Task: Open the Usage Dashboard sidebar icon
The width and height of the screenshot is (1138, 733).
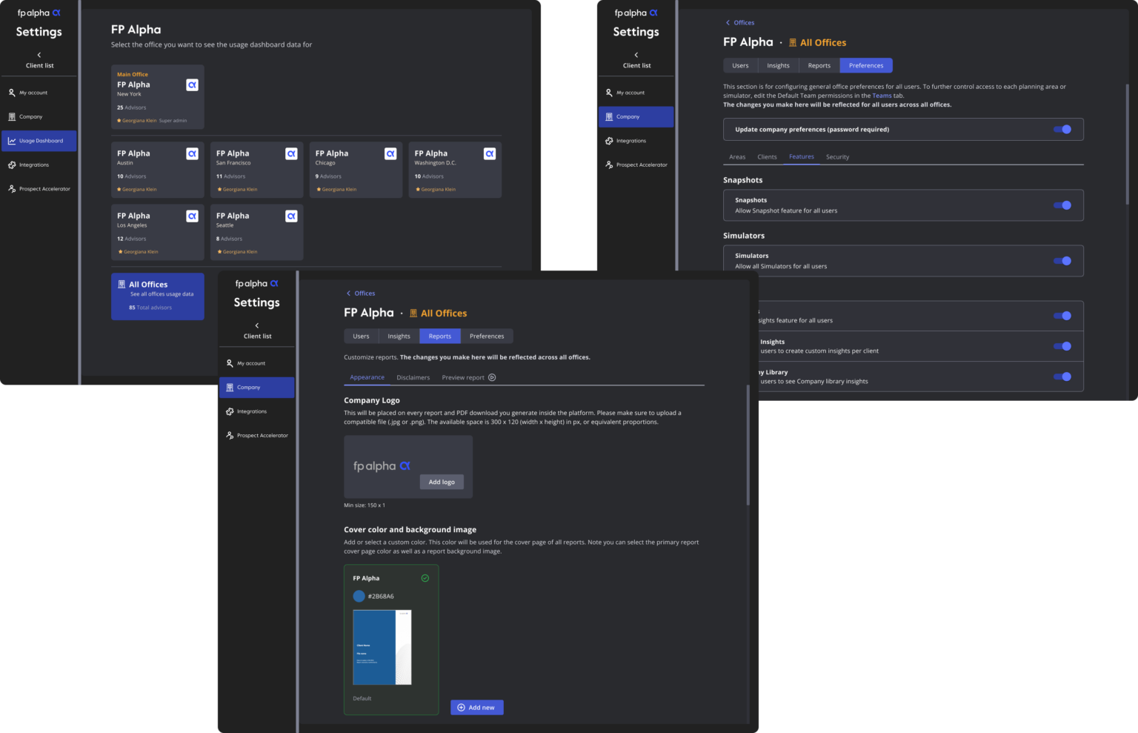Action: point(13,141)
